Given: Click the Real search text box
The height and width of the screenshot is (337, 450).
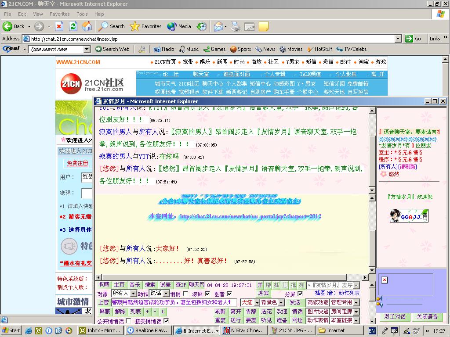Looking at the screenshot, I should coord(57,49).
